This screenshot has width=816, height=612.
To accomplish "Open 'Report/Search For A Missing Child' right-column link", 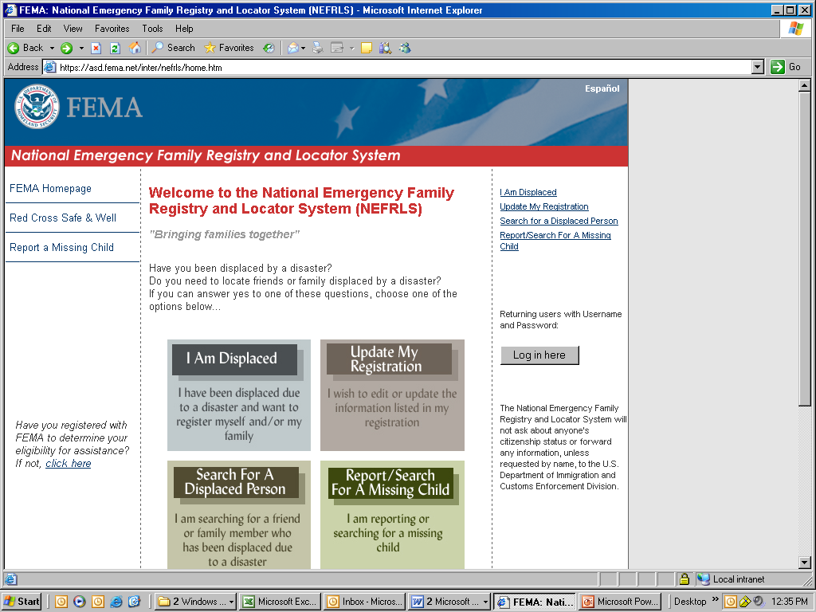I will click(x=555, y=241).
